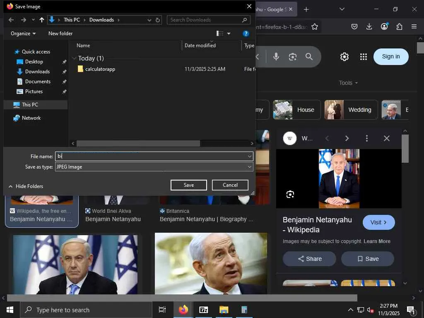Select Quick access in navigation pane
This screenshot has width=424, height=318.
point(36,52)
